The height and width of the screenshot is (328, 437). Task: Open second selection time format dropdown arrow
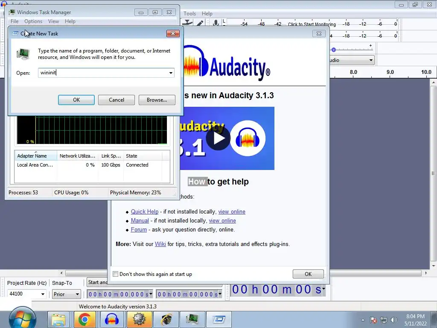220,294
